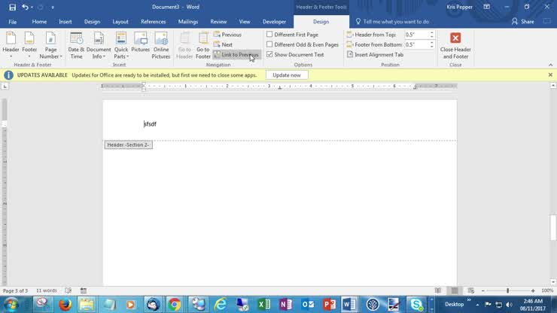Open the Layout ribbon tab
This screenshot has height=313, width=557.
tap(120, 22)
